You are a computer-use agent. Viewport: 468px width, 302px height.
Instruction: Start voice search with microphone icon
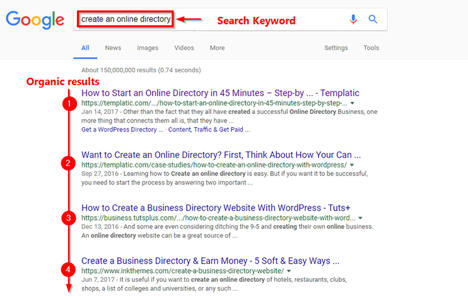pyautogui.click(x=353, y=20)
